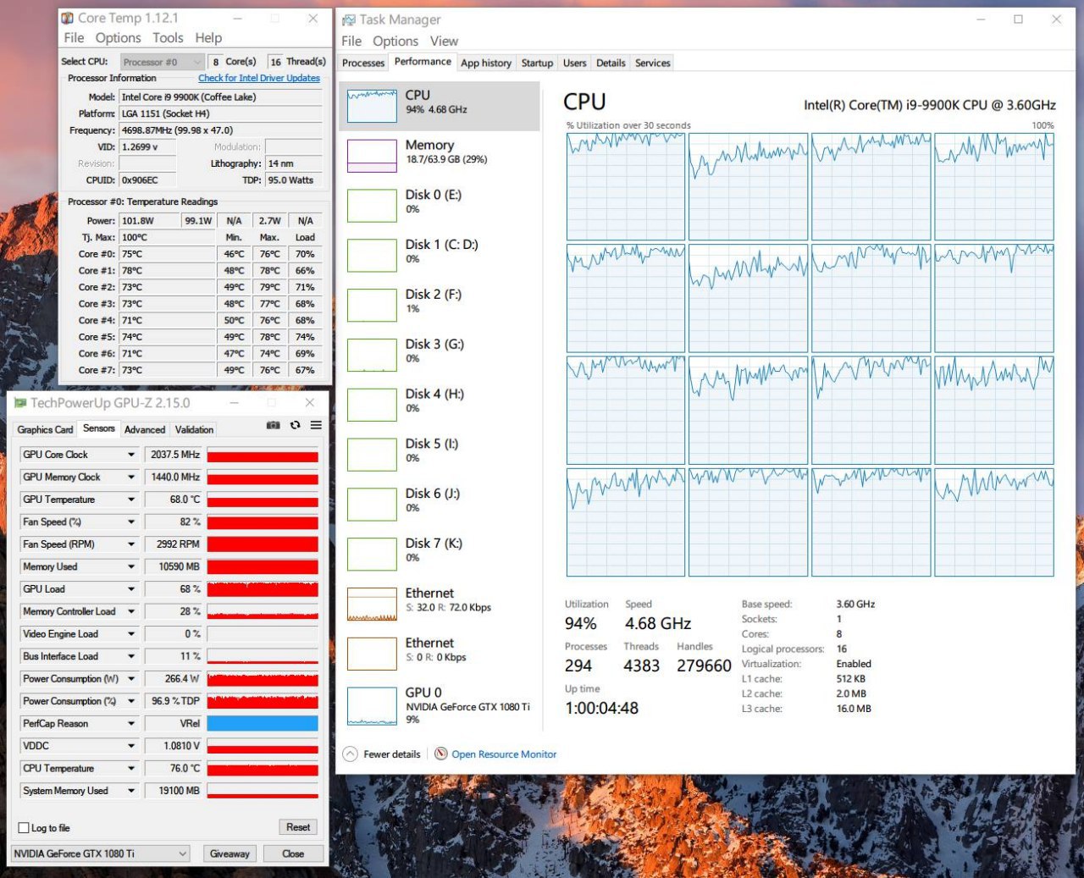Click the Power Consumption 266.4 W value
Screen dimensions: 1084x878
click(174, 679)
